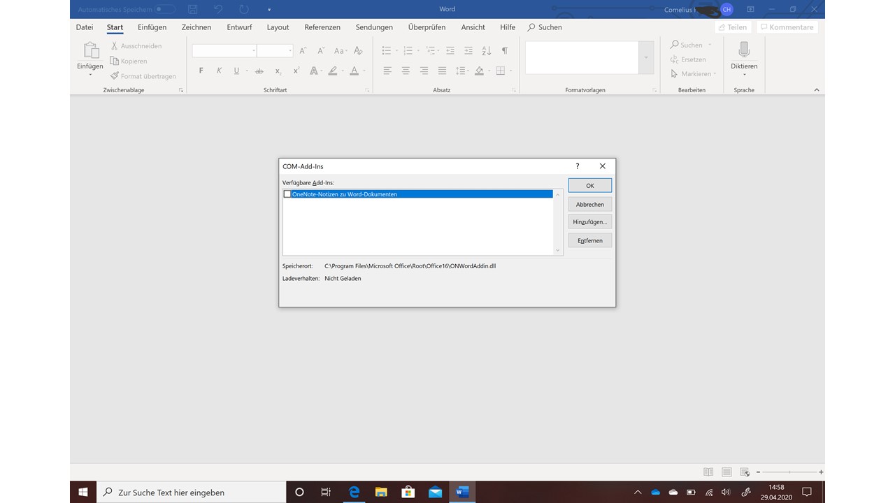Toggle strikethrough formatting

(259, 71)
